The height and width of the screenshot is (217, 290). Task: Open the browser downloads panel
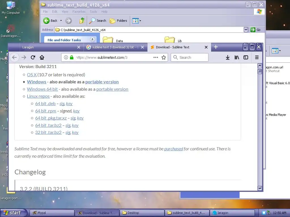[x=228, y=57]
